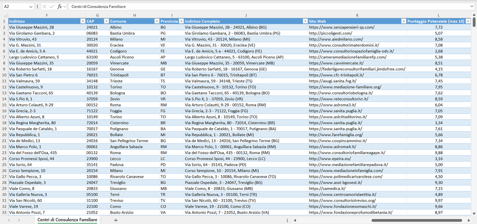Image resolution: width=477 pixels, height=224 pixels.
Task: Select column F header
Action: pos(47,15)
